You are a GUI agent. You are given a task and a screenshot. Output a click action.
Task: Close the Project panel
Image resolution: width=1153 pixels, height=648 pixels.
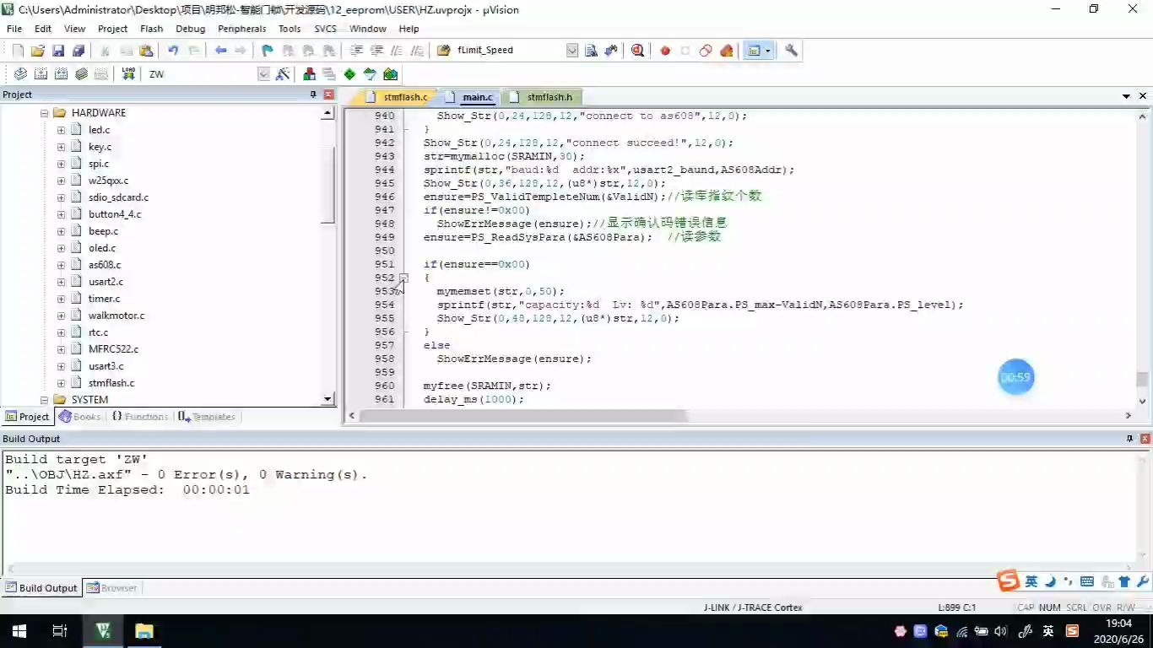click(x=328, y=94)
